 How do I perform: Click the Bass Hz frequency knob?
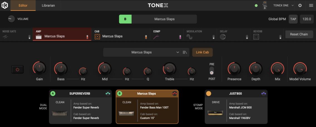83,71
